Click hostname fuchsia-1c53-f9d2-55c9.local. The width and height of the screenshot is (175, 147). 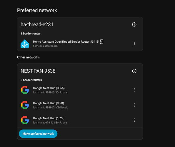[51, 92]
